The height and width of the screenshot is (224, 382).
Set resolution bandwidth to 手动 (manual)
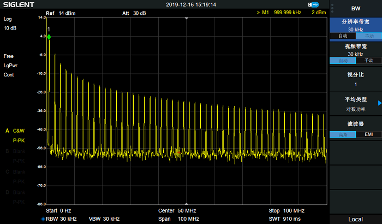[x=369, y=36]
